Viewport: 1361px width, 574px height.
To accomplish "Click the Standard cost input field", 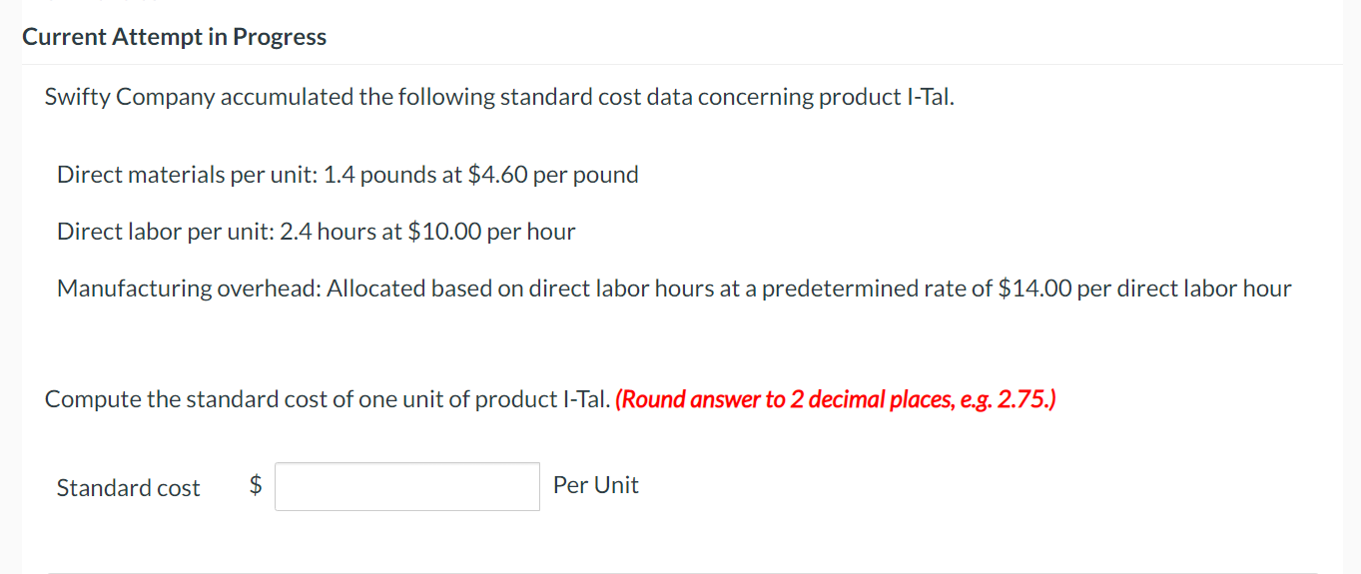I will pos(407,486).
